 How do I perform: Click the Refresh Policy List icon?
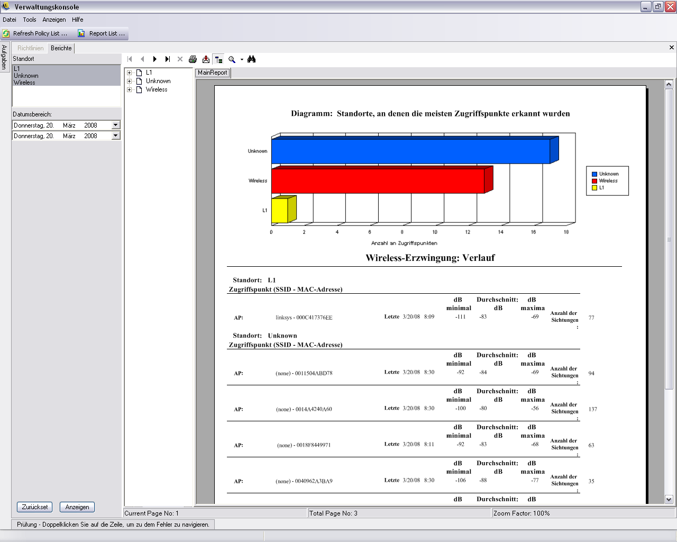(x=6, y=33)
